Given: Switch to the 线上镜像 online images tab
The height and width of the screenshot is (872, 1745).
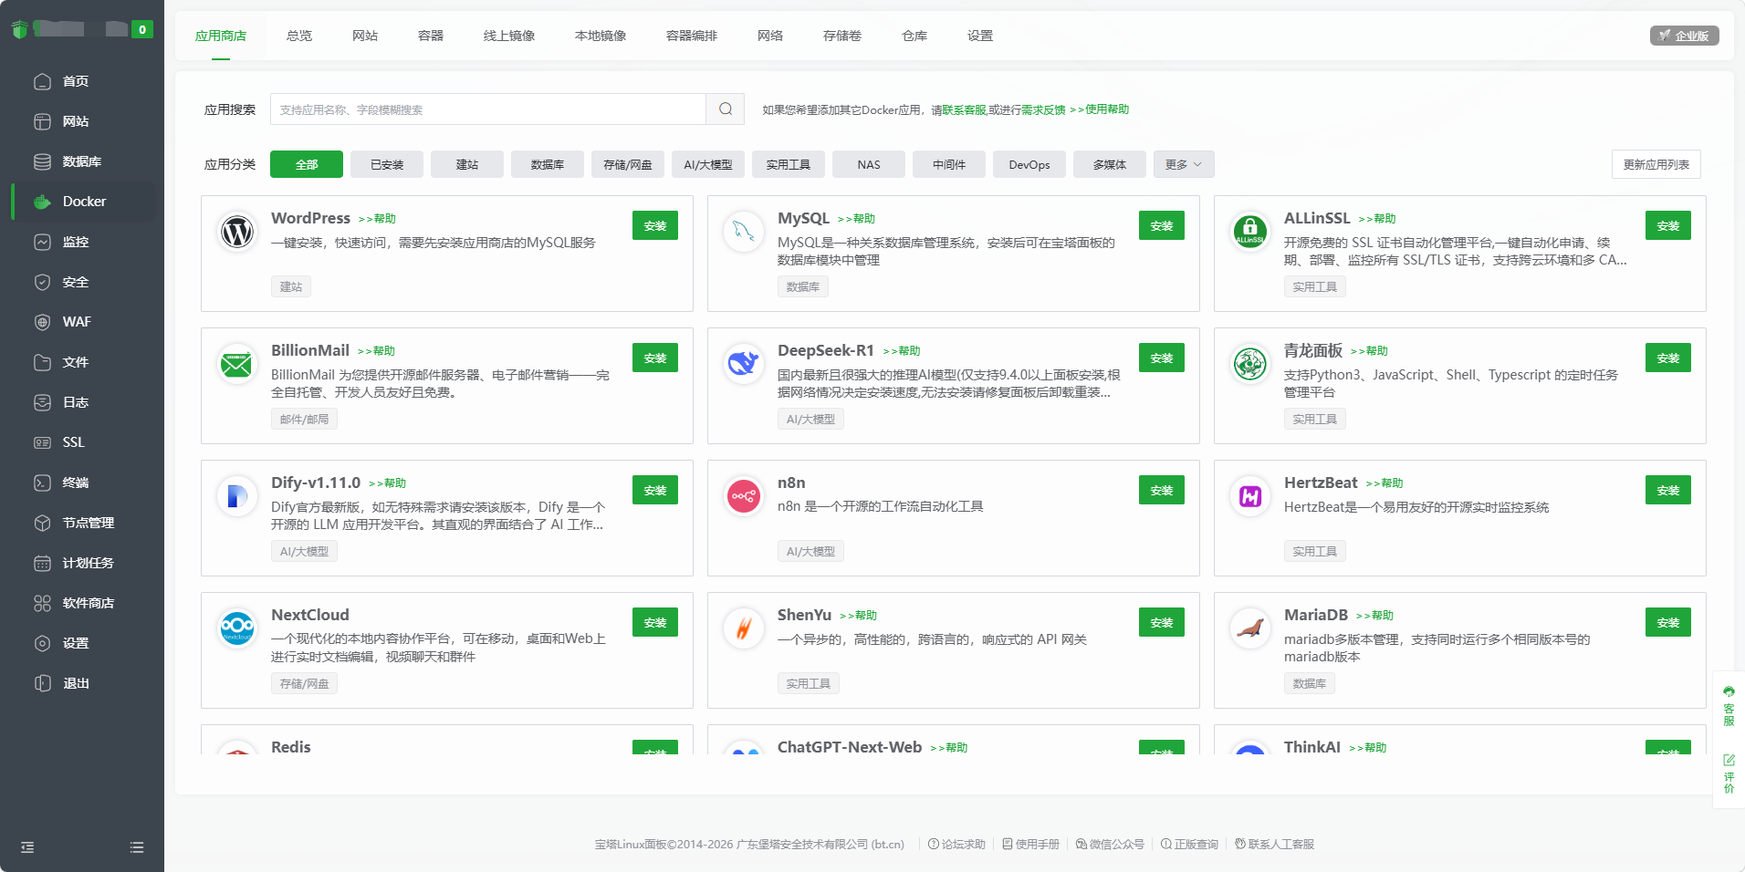Looking at the screenshot, I should click(509, 36).
